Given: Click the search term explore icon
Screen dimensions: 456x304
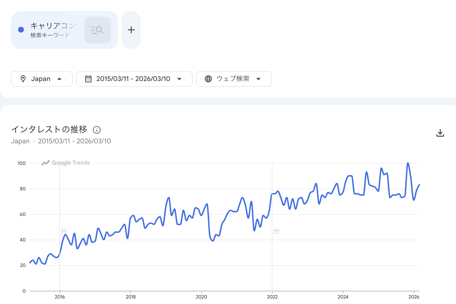Looking at the screenshot, I should coord(98,30).
